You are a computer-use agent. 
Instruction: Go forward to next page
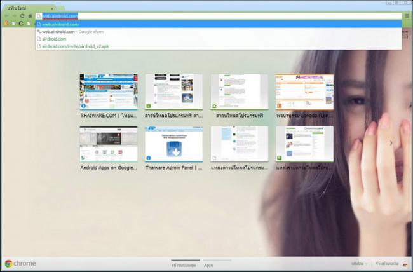(14, 16)
